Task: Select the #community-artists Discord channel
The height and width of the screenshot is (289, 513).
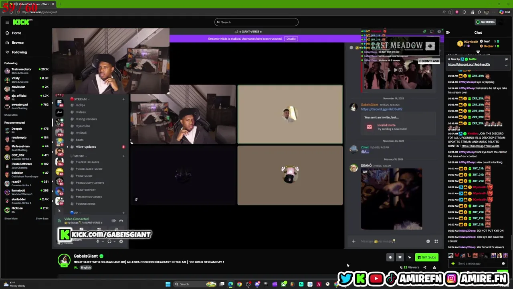Action: pyautogui.click(x=90, y=183)
